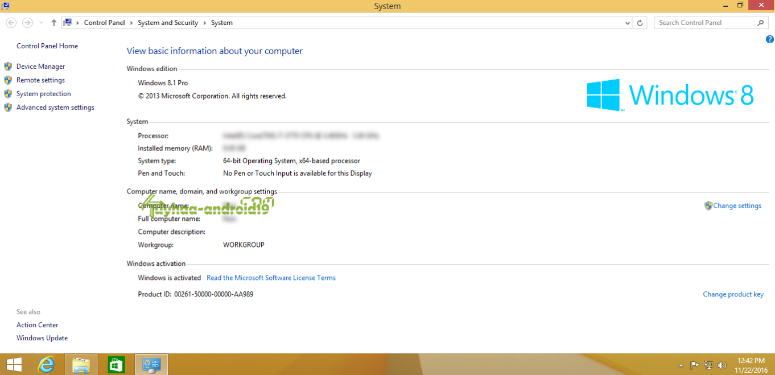The width and height of the screenshot is (775, 375).
Task: Expand the chevron before Control Panel breadcrumb
Action: [x=79, y=23]
